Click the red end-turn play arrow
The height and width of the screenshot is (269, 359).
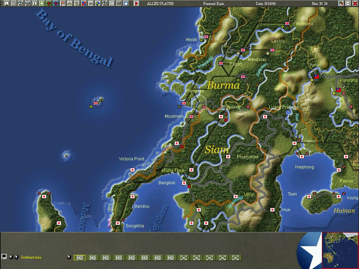pyautogui.click(x=136, y=4)
